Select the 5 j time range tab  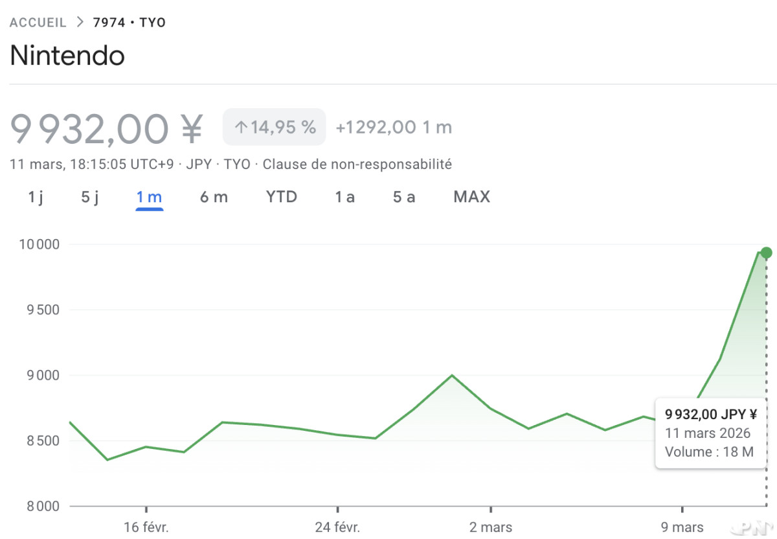pyautogui.click(x=90, y=197)
